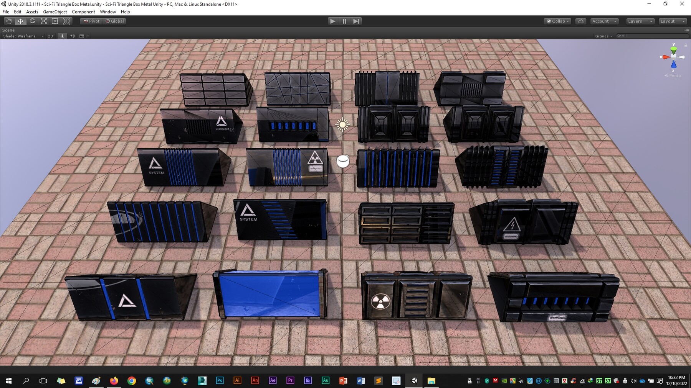Select the Rect transform tool
The width and height of the screenshot is (691, 388).
coord(55,21)
